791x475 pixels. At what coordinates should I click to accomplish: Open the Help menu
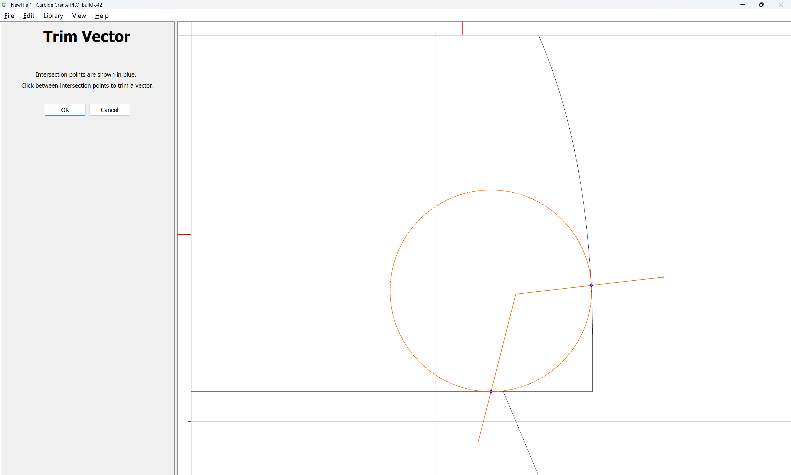pyautogui.click(x=102, y=16)
